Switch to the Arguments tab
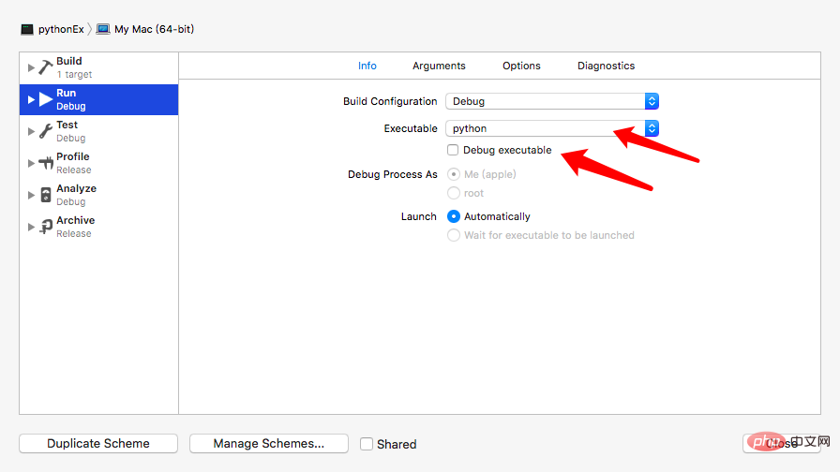 (439, 66)
